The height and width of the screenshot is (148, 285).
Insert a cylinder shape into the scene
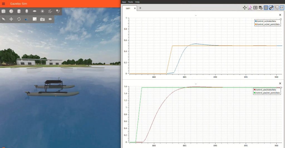[x=19, y=11]
